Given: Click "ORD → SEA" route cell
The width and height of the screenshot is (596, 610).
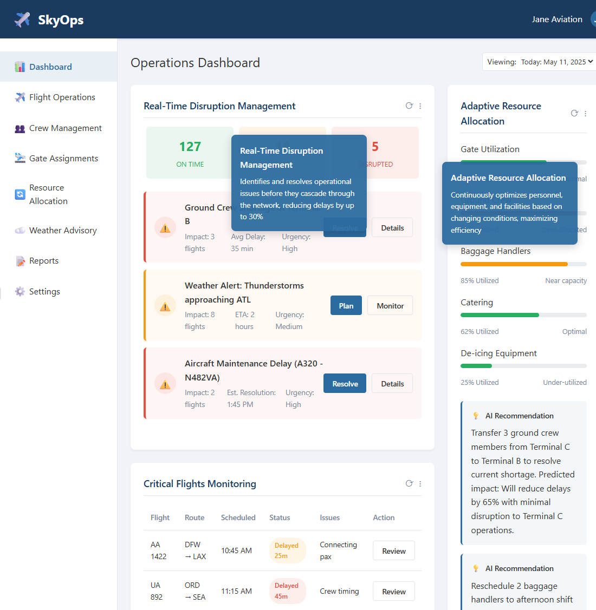Looking at the screenshot, I should point(195,591).
